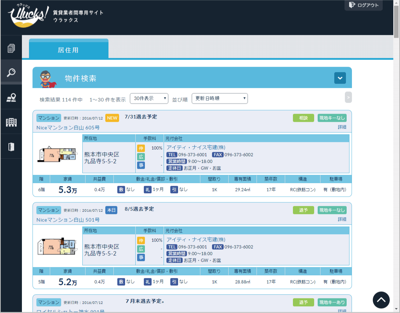The height and width of the screenshot is (313, 400).
Task: Click 29.24㎡ area value
Action: click(x=243, y=190)
